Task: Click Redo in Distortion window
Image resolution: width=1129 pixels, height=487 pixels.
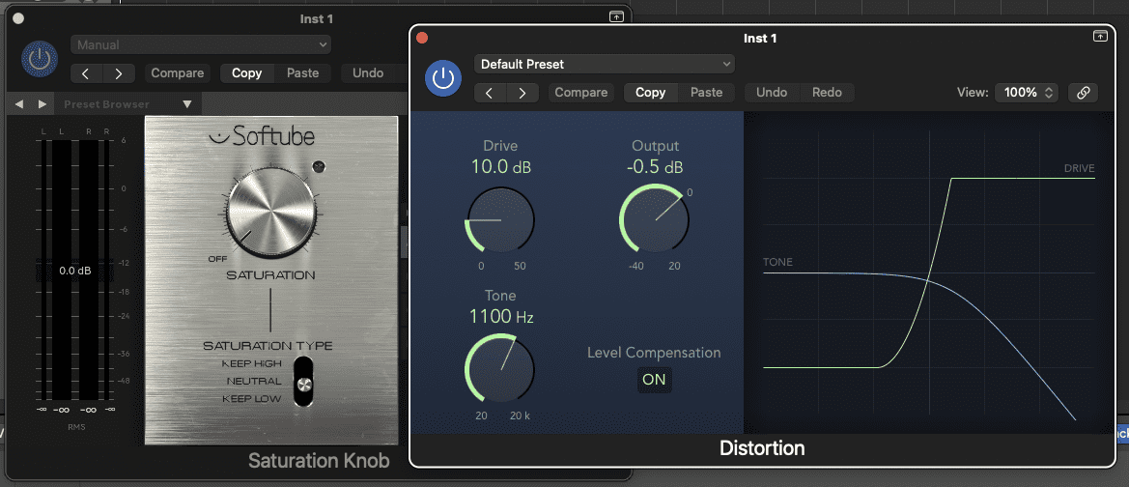Action: 827,92
